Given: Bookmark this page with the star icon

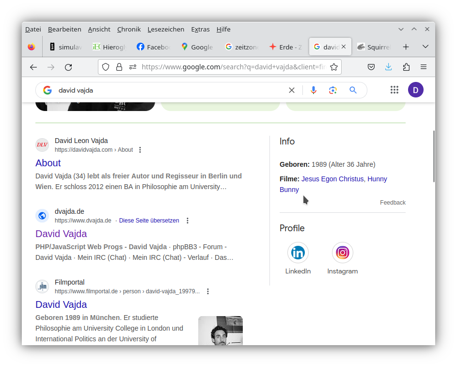Looking at the screenshot, I should (334, 66).
